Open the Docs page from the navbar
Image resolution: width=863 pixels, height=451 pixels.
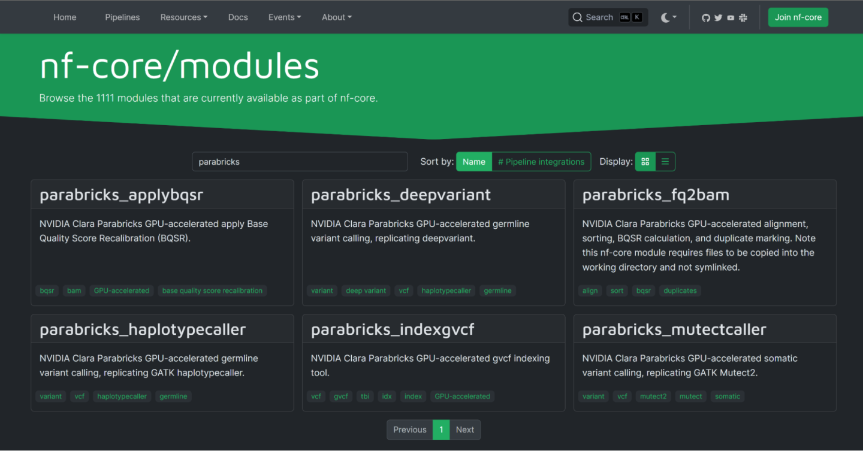click(x=238, y=17)
